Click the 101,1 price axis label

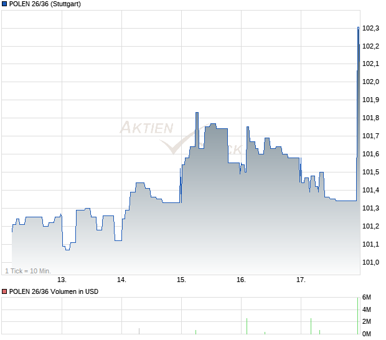coord(370,244)
